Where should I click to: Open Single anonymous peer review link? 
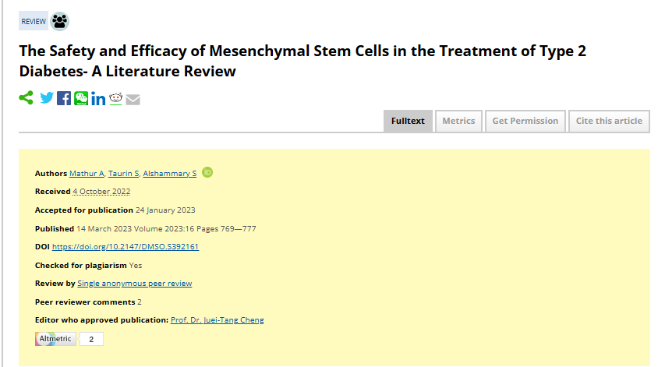tap(134, 284)
